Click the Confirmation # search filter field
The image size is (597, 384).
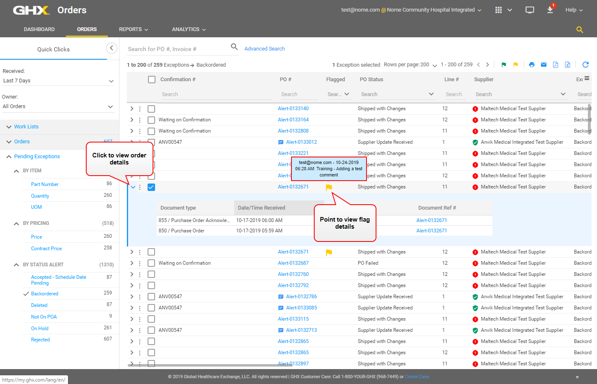pyautogui.click(x=216, y=94)
